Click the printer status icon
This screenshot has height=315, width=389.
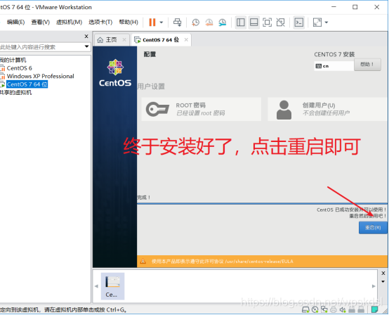[334, 309]
